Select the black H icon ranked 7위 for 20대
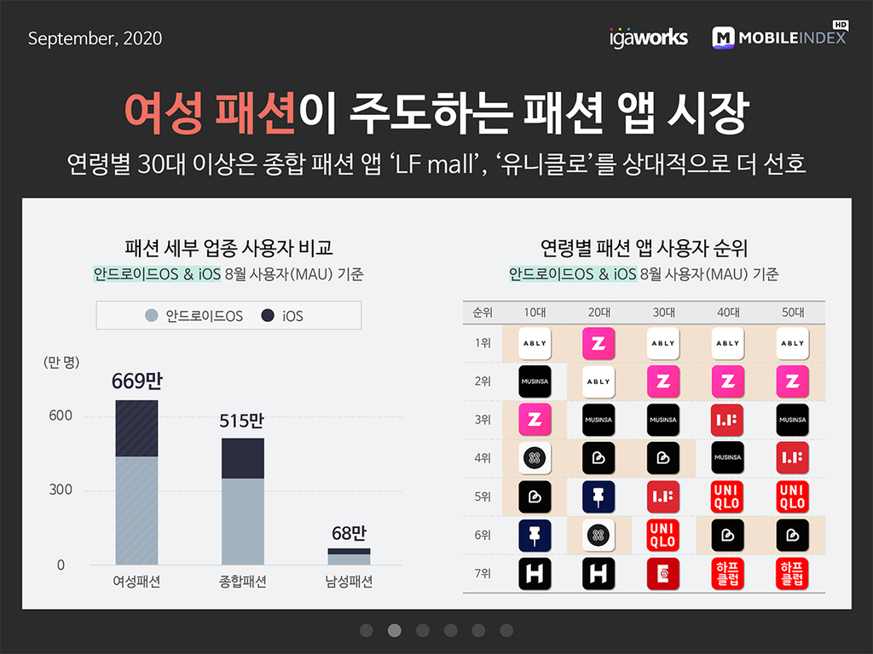Image resolution: width=873 pixels, height=654 pixels. click(598, 573)
